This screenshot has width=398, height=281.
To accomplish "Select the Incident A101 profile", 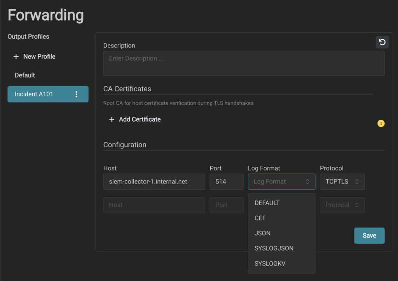I will click(x=34, y=94).
